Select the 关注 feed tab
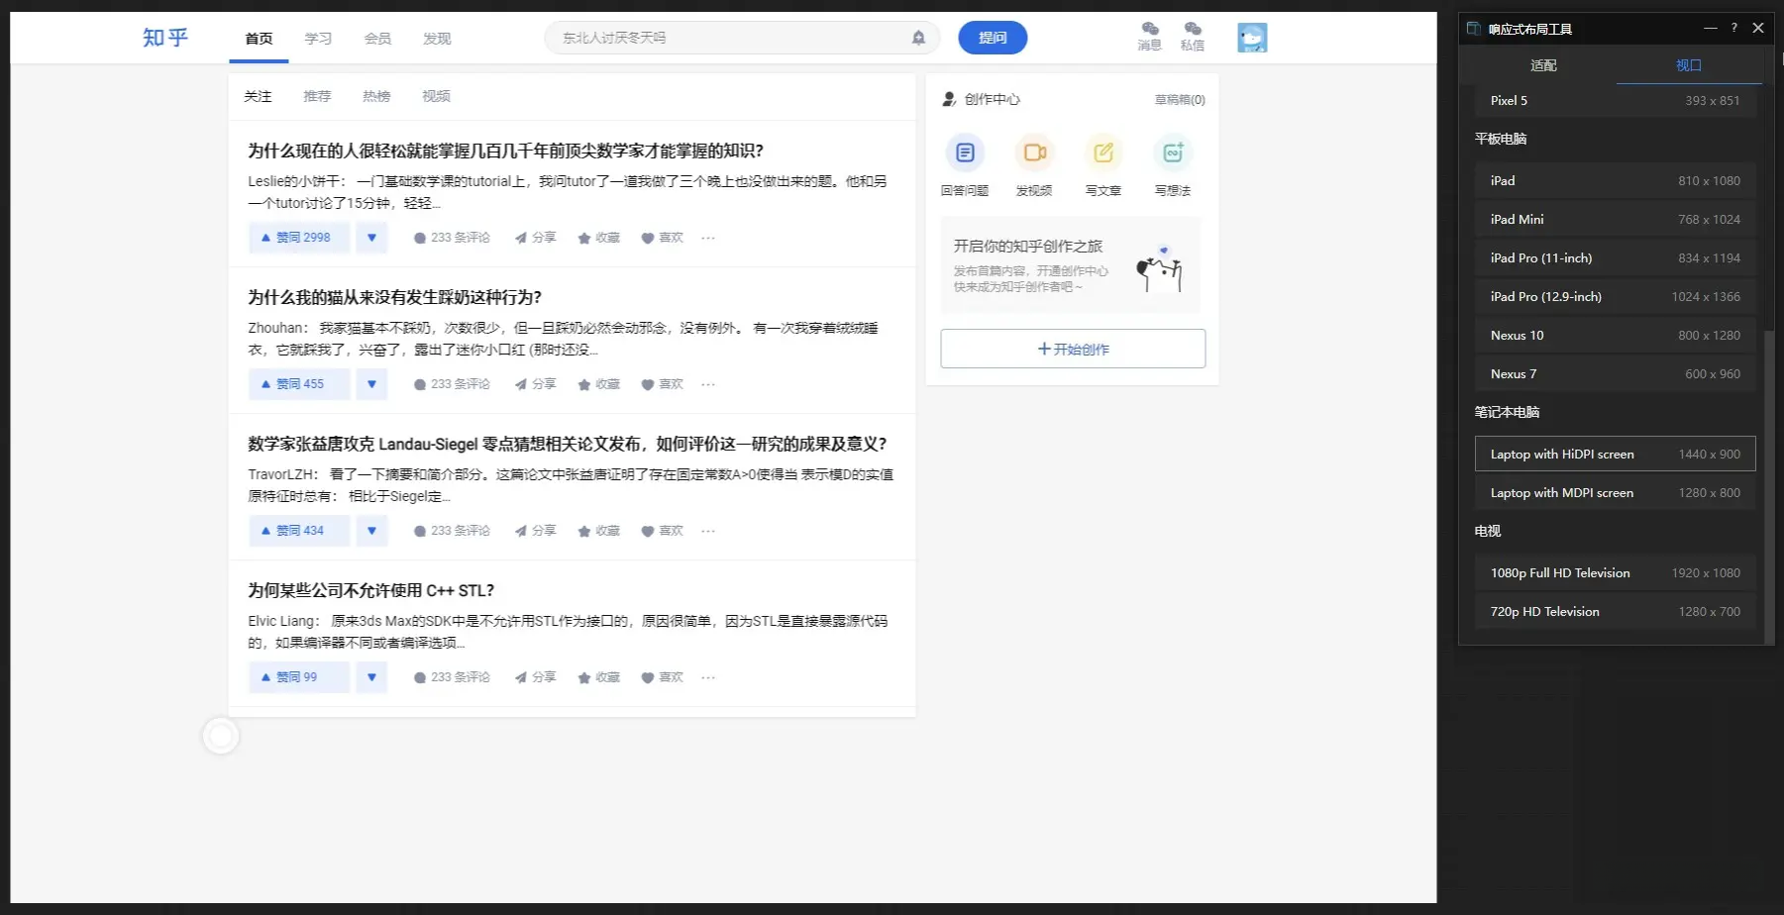 [x=258, y=96]
